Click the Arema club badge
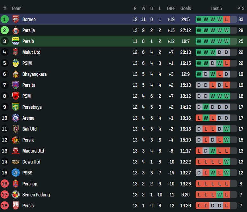This screenshot has height=212, width=247. coord(16,118)
